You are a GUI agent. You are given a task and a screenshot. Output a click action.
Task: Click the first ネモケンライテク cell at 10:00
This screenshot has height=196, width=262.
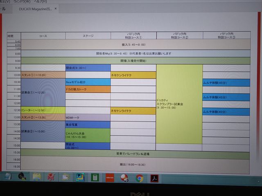(133, 75)
